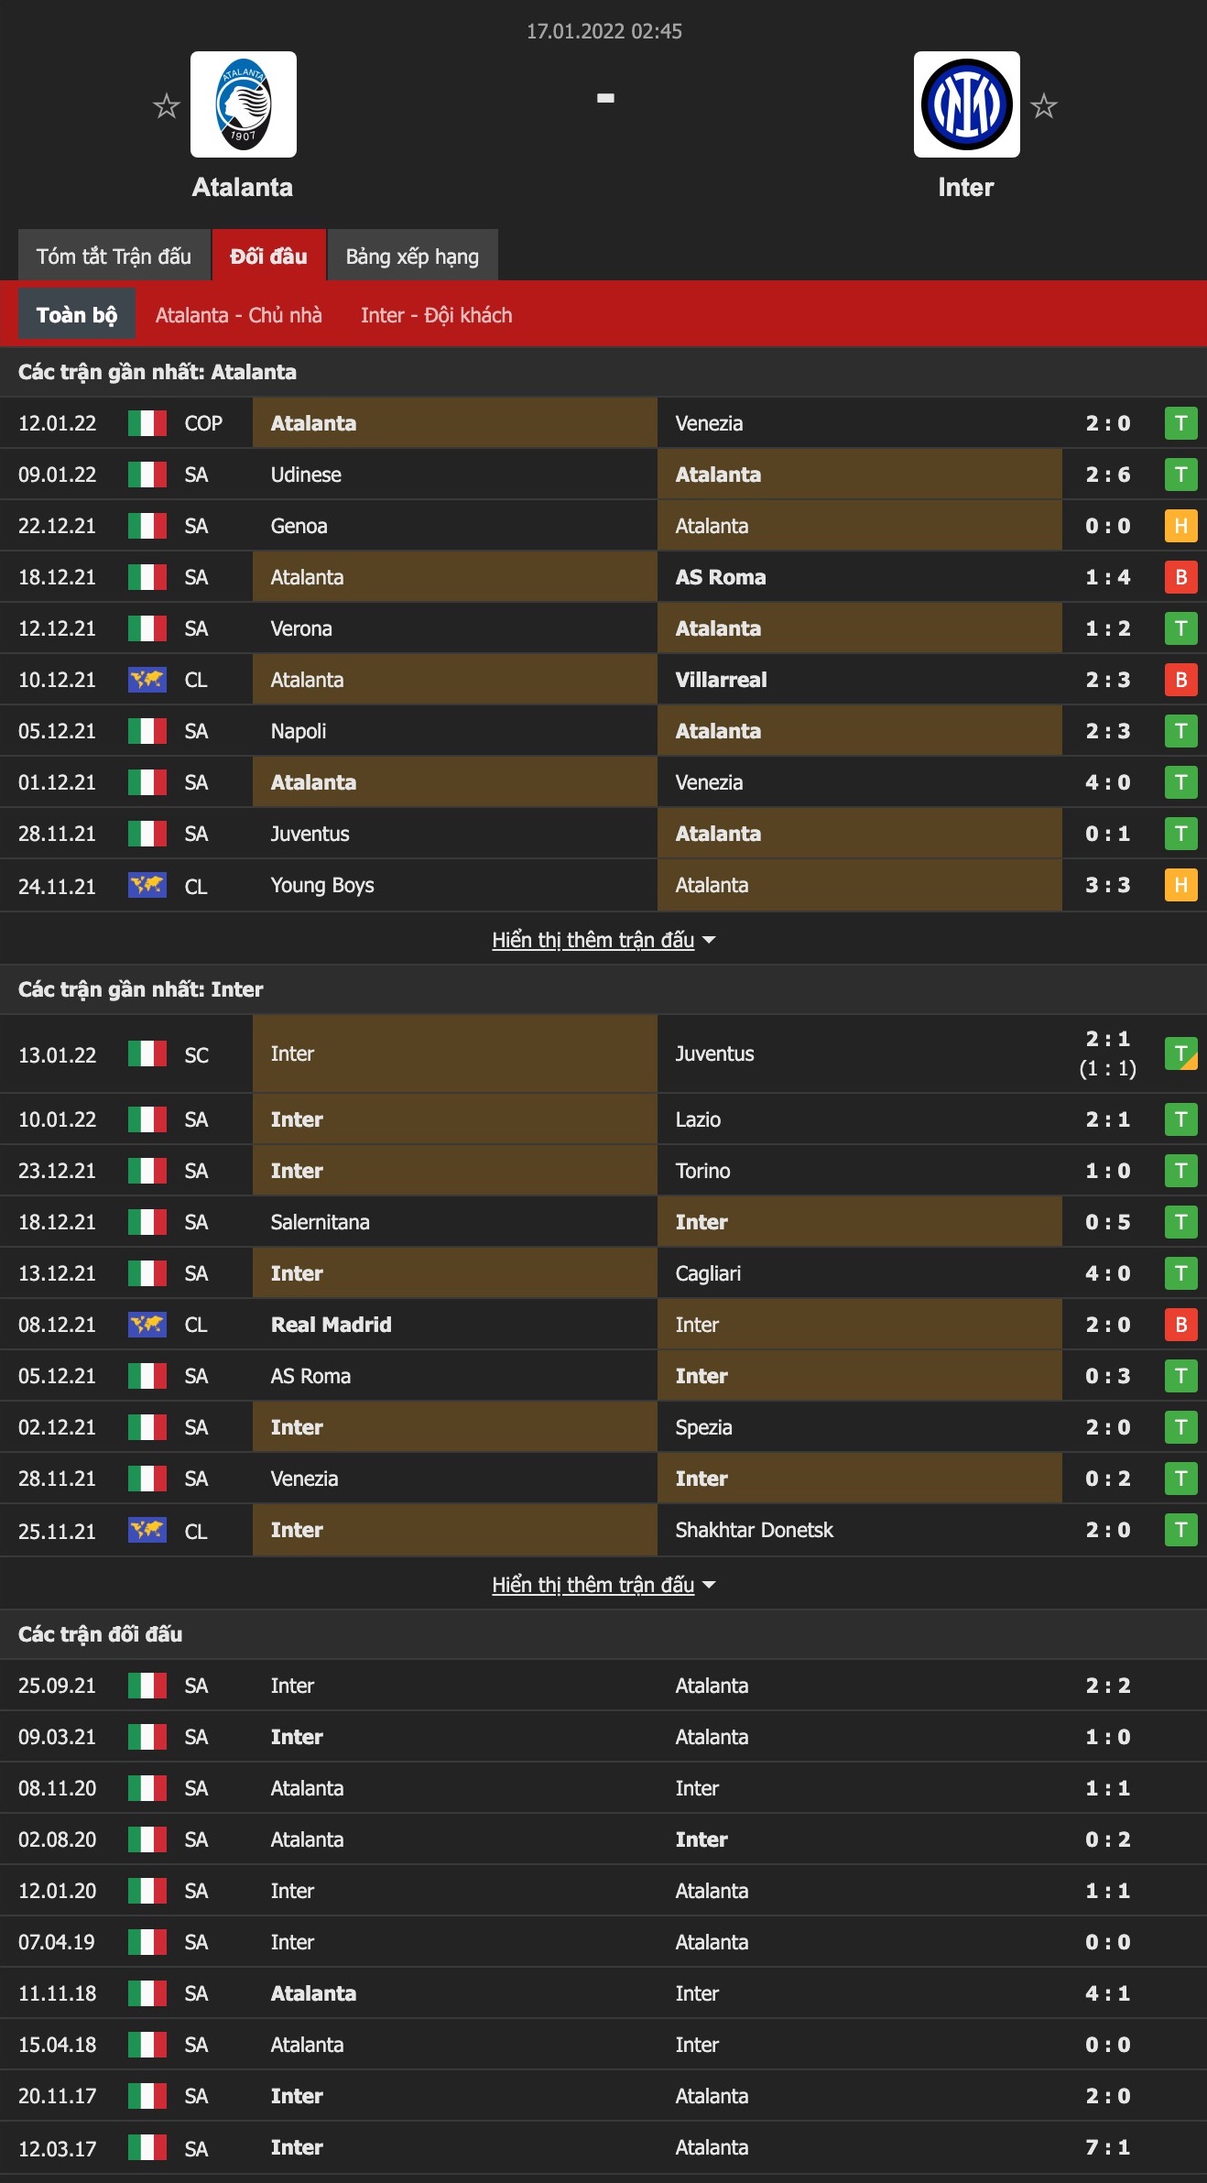Click the Champions League flag on 24.11.21 row
The width and height of the screenshot is (1207, 2183).
[147, 885]
